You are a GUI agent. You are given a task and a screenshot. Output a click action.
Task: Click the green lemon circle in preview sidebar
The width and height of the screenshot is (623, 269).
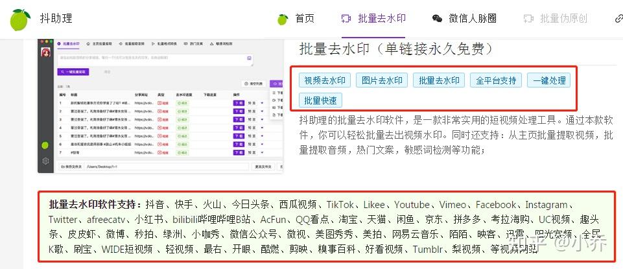[45, 145]
